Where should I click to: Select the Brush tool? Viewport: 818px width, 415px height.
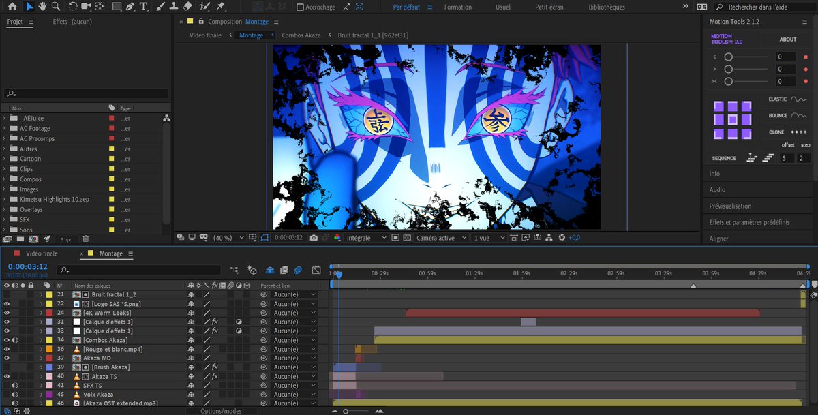161,7
